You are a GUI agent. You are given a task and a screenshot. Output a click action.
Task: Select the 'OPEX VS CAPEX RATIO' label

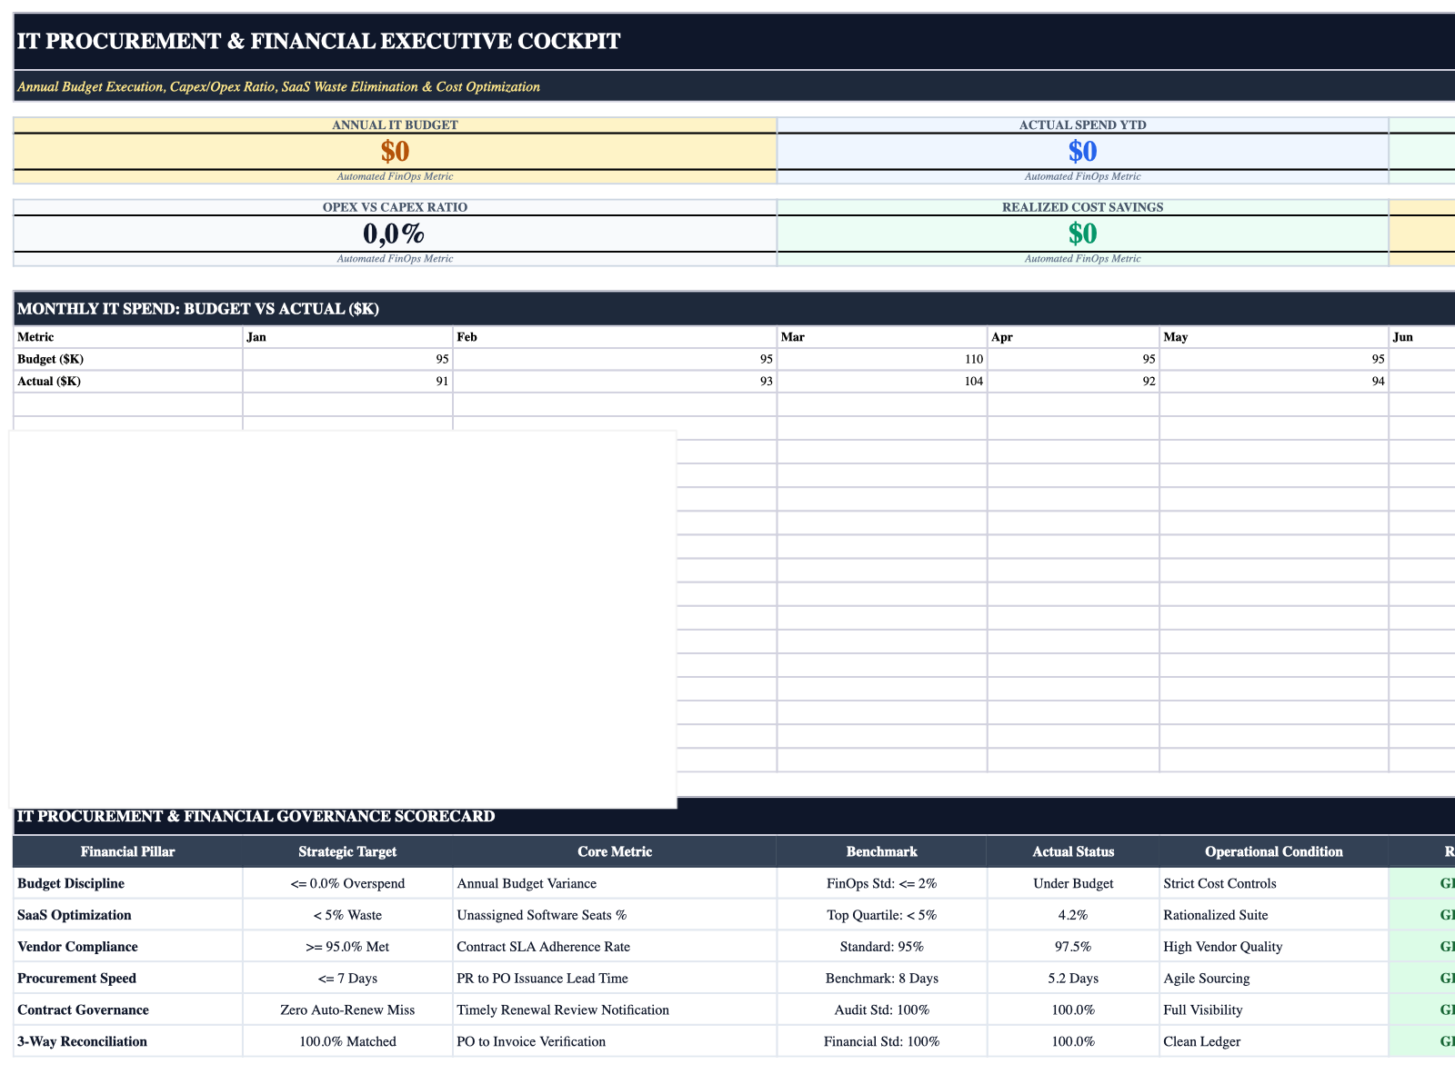pyautogui.click(x=395, y=207)
